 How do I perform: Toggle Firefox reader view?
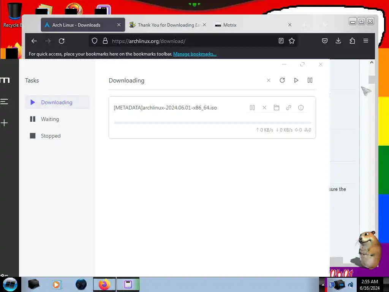tap(281, 41)
